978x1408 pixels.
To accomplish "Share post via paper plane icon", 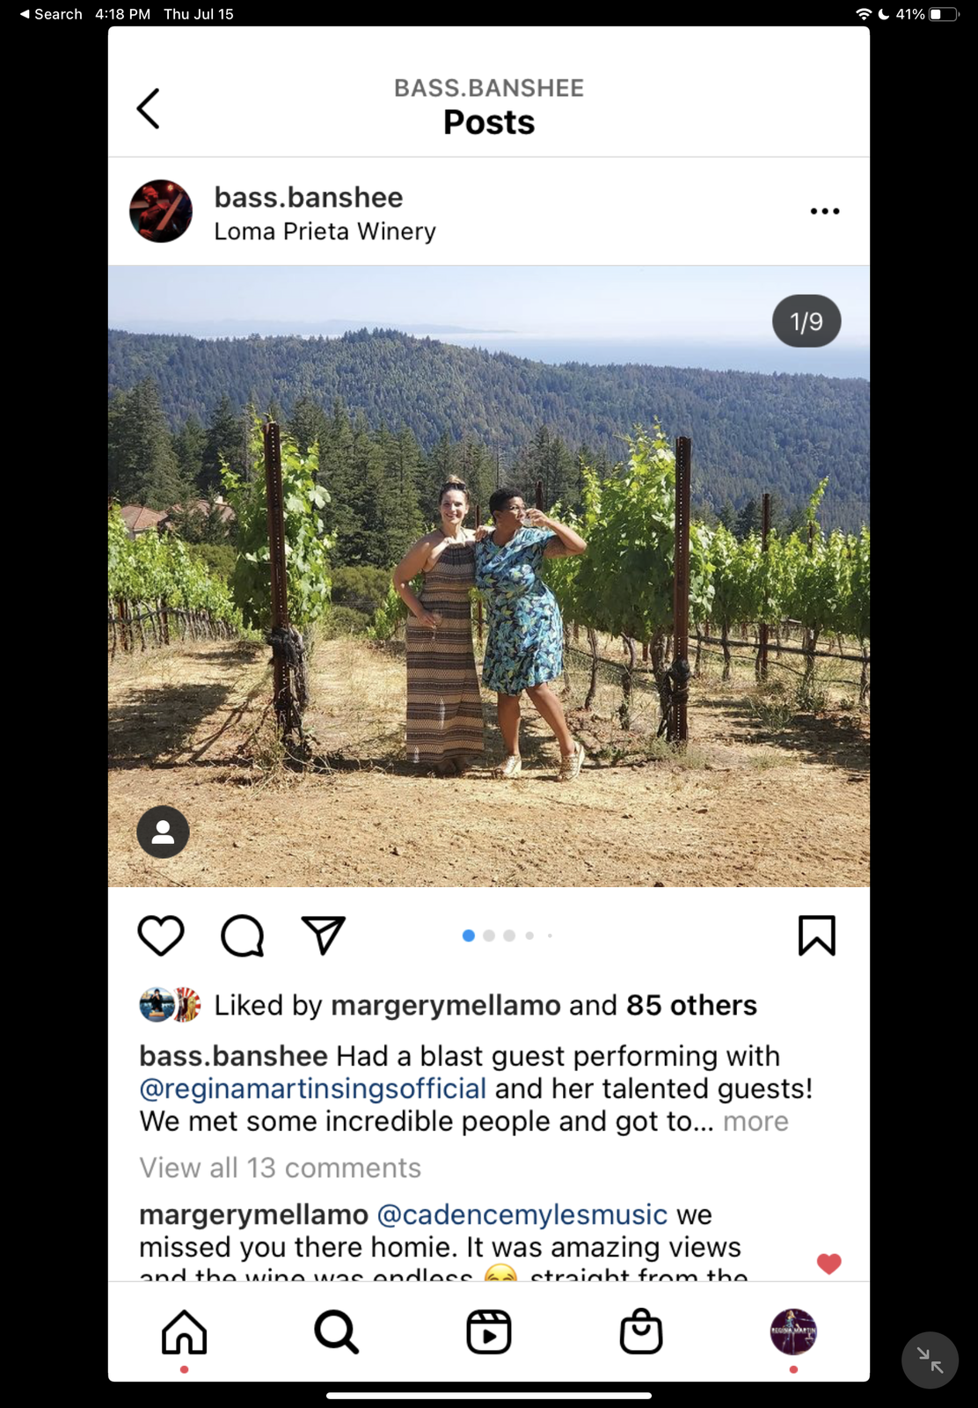I will [x=323, y=935].
